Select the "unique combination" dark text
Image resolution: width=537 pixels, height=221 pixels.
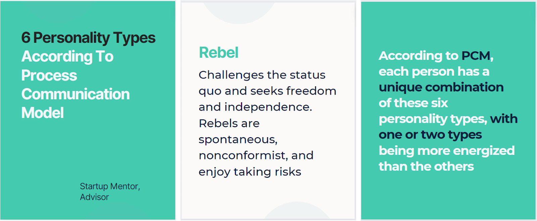pyautogui.click(x=441, y=87)
